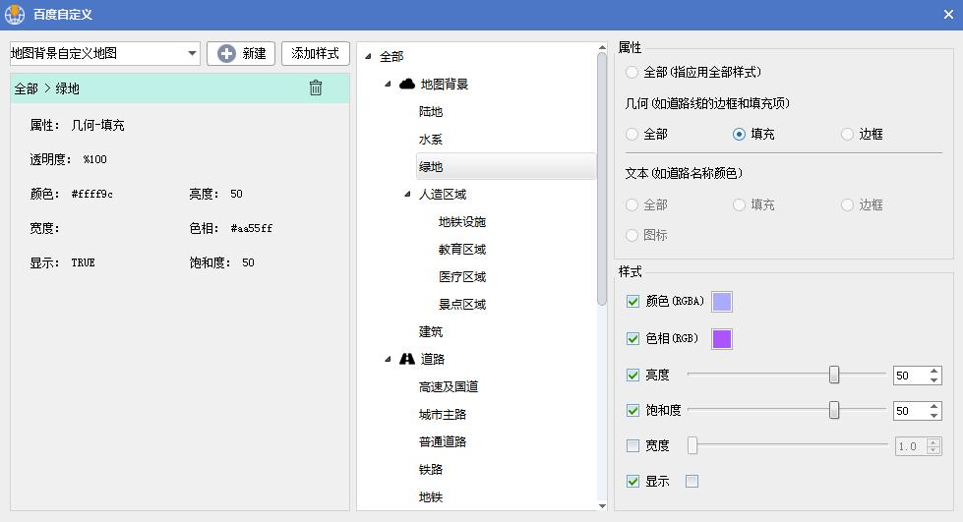The width and height of the screenshot is (963, 522).
Task: Click the 显示: TRUE value
Action: (x=83, y=262)
